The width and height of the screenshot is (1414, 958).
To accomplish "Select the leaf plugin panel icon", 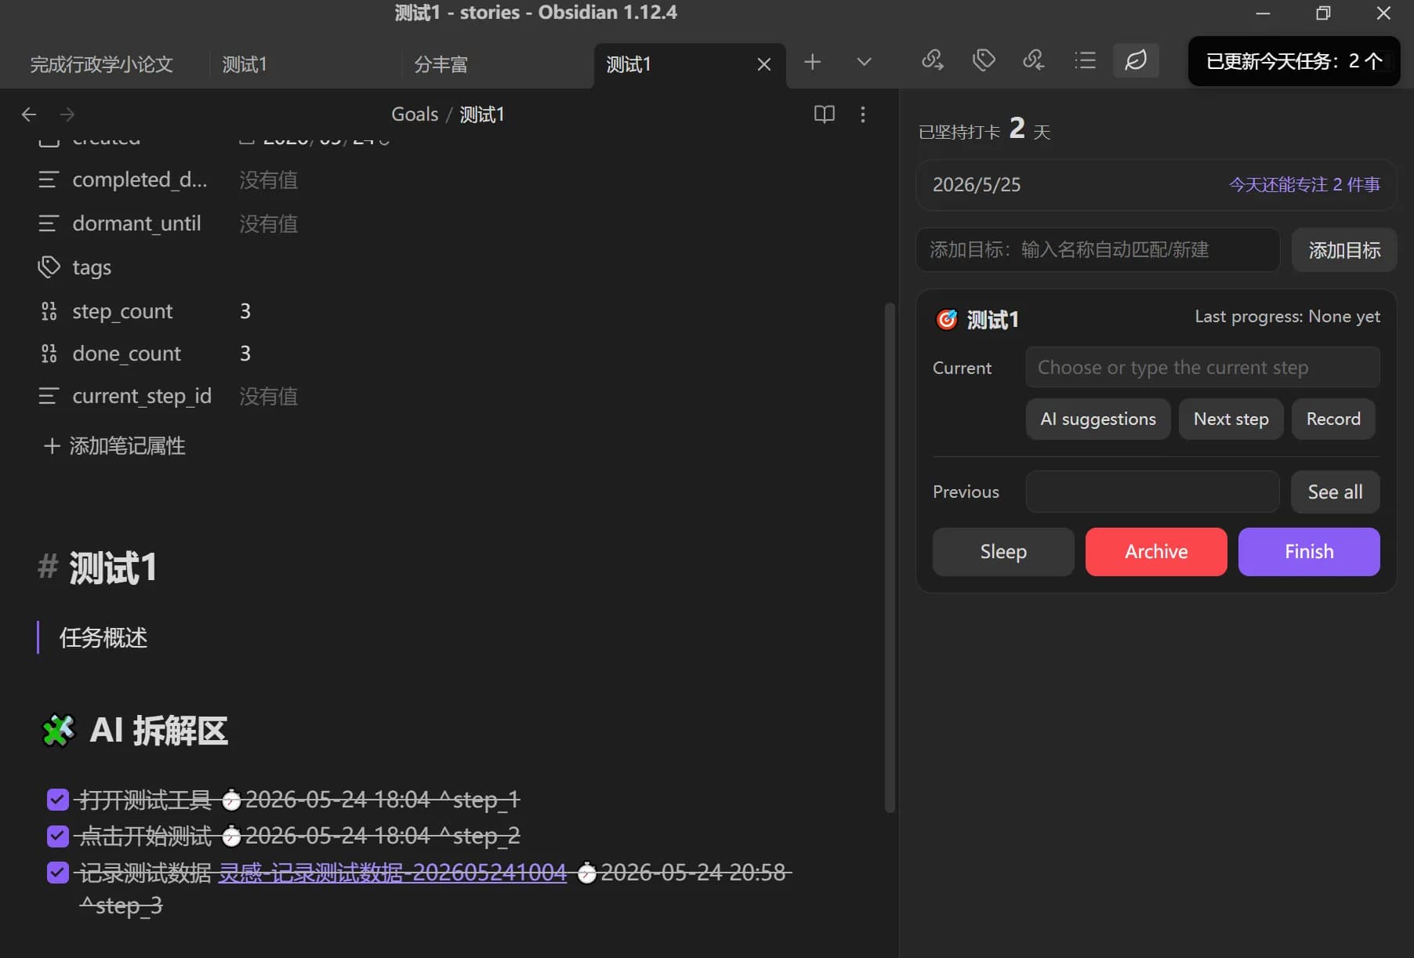I will point(1136,60).
